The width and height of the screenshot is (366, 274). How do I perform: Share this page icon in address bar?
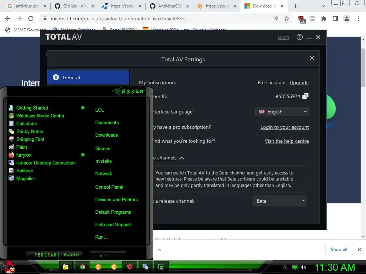pyautogui.click(x=275, y=19)
